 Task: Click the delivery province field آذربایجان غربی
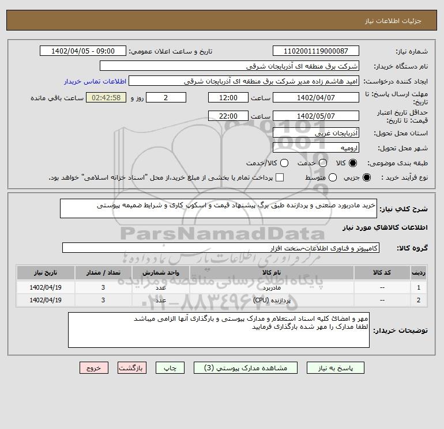(316, 132)
